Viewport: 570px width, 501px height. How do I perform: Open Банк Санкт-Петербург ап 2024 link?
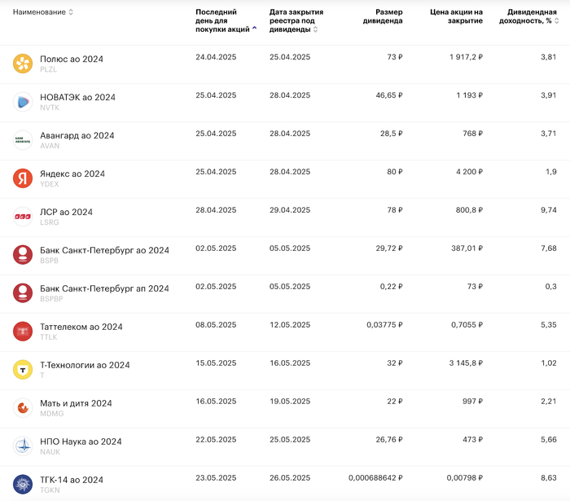coord(104,288)
